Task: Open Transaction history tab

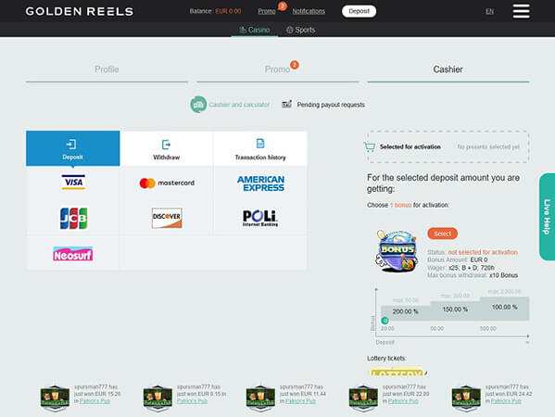Action: click(x=260, y=148)
